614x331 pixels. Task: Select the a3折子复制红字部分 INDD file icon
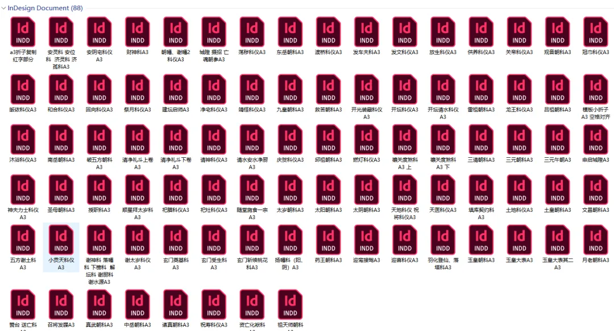[x=23, y=32]
